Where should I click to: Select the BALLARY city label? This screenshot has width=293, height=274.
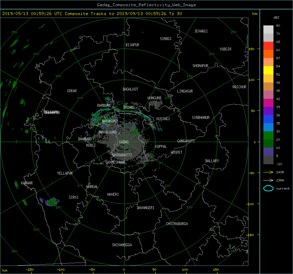[212, 161]
